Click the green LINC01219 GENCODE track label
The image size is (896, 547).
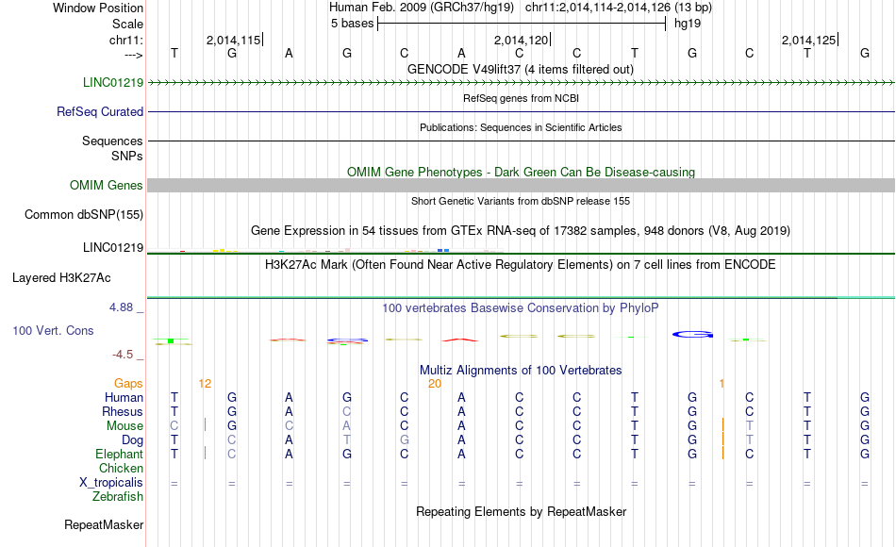coord(113,82)
